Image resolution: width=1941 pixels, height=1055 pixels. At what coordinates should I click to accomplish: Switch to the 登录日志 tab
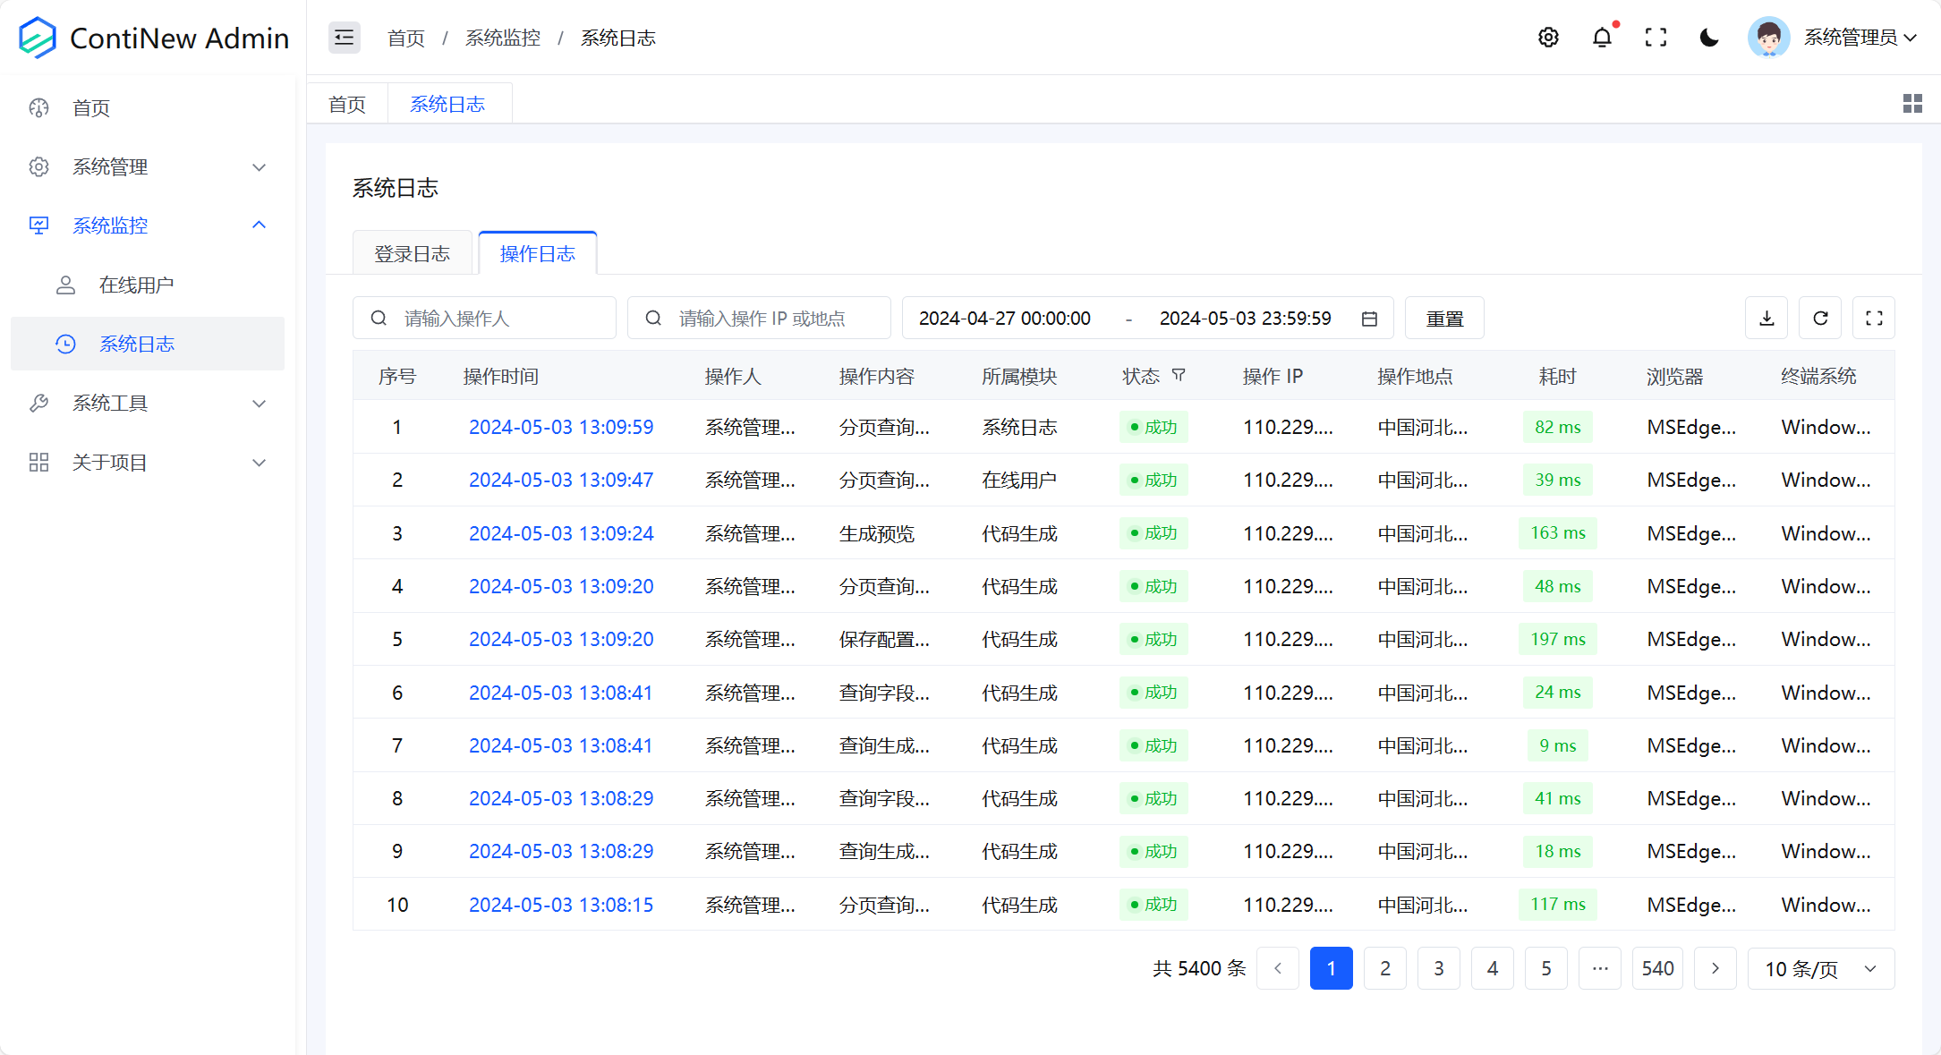click(x=413, y=252)
